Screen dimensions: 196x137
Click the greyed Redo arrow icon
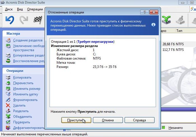(x=24, y=20)
